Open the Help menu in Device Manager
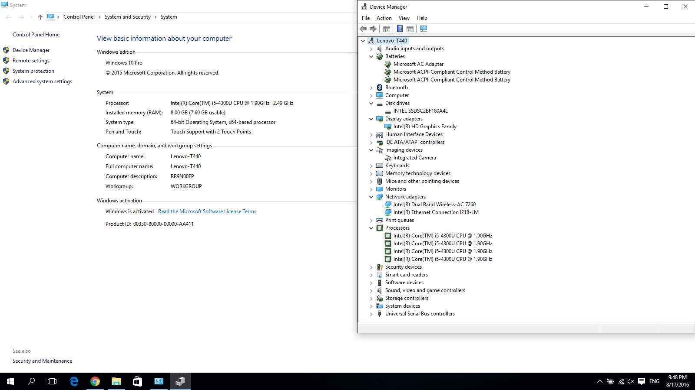Viewport: 695px width, 390px height. [x=422, y=18]
